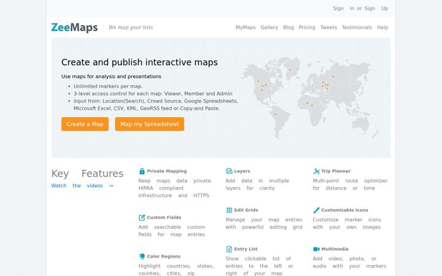Viewport: 442px width, 276px height.
Task: Open the MyMaps menu item
Action: [246, 28]
